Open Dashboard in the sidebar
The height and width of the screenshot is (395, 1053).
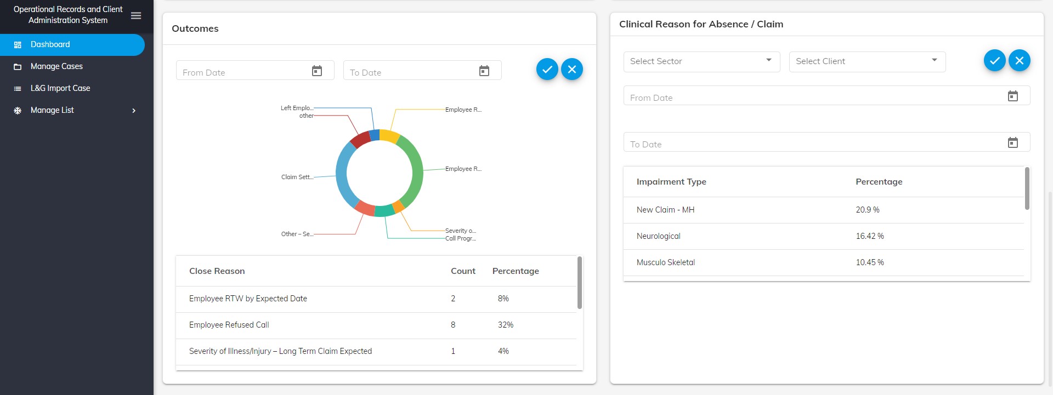pyautogui.click(x=72, y=45)
